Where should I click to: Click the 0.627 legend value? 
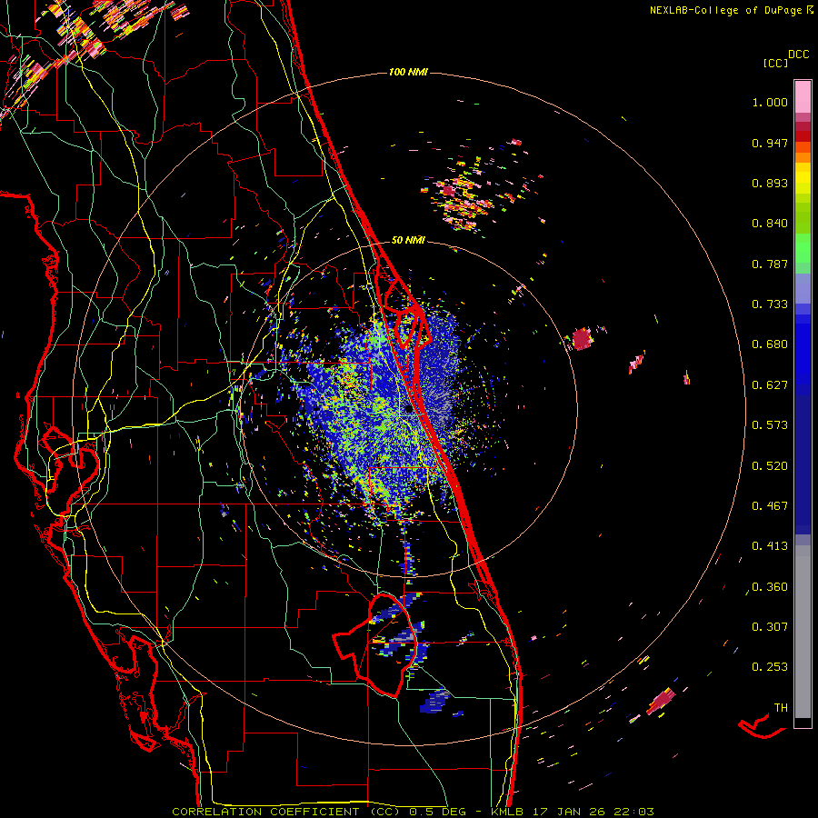(770, 385)
